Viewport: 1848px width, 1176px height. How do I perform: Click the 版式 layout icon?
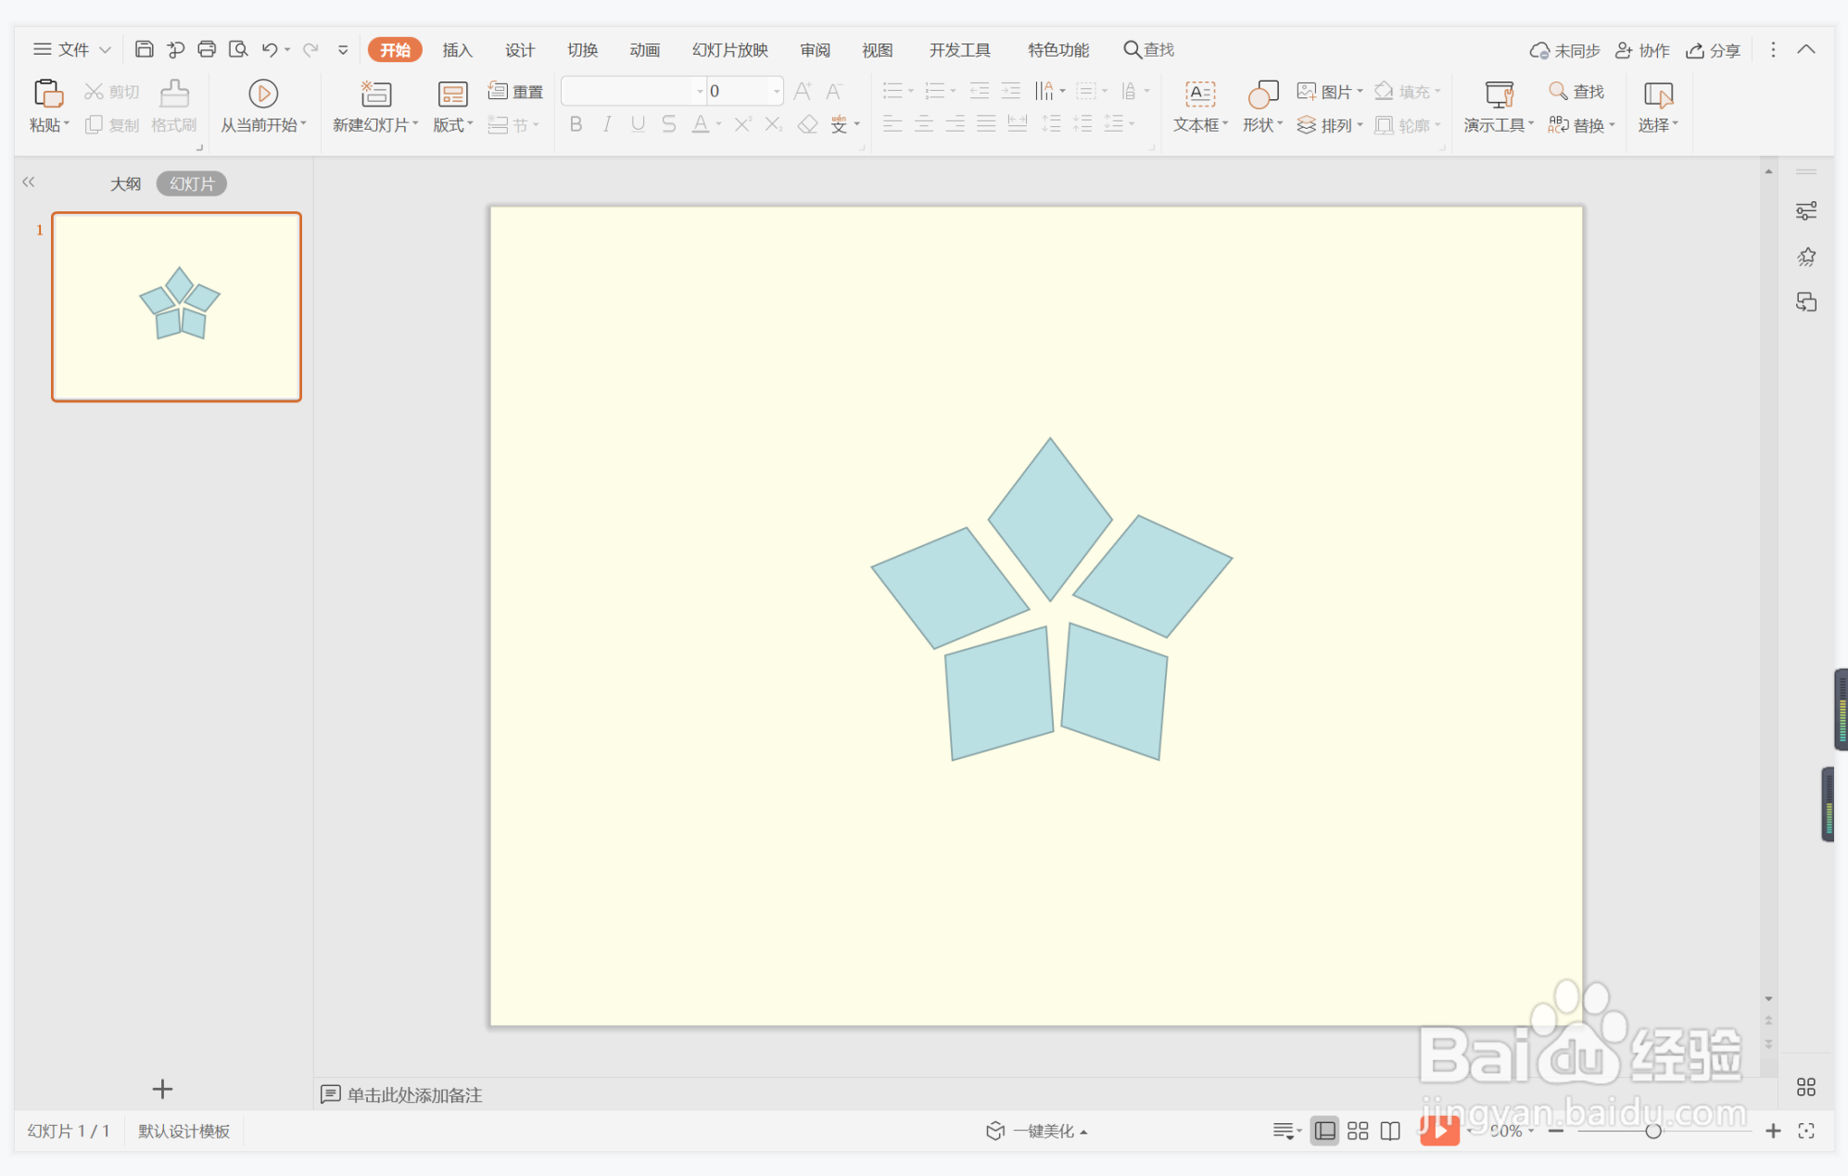[452, 95]
